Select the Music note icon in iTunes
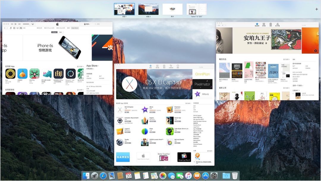321x181 pixels. point(11,28)
